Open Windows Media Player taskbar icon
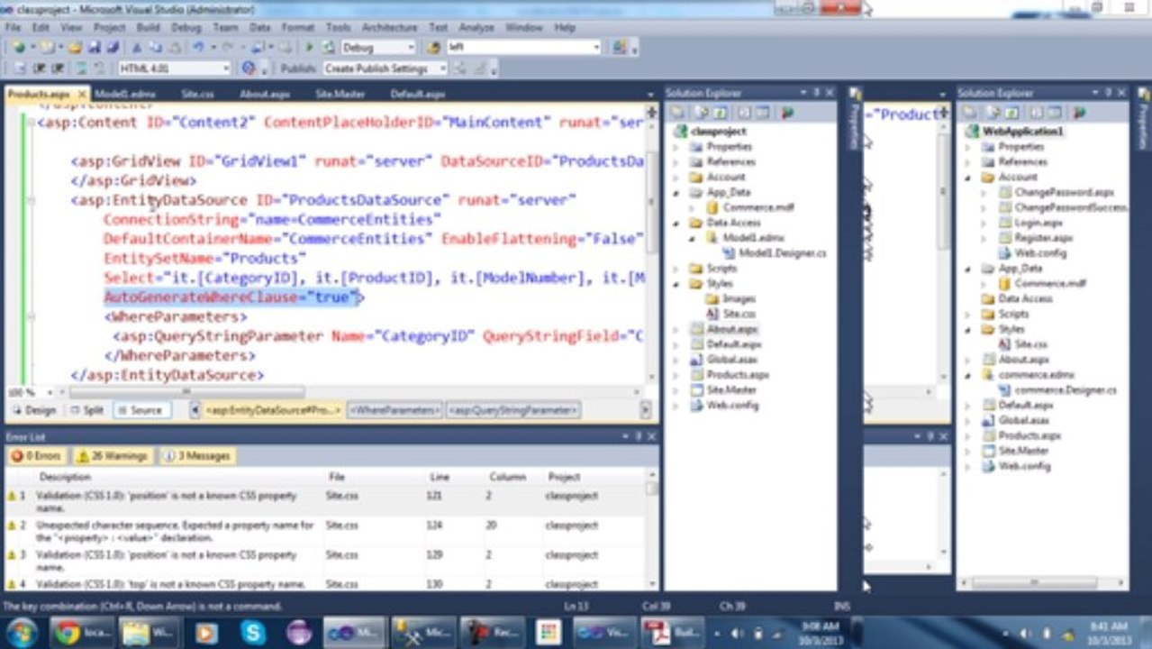The height and width of the screenshot is (649, 1152). tap(206, 633)
